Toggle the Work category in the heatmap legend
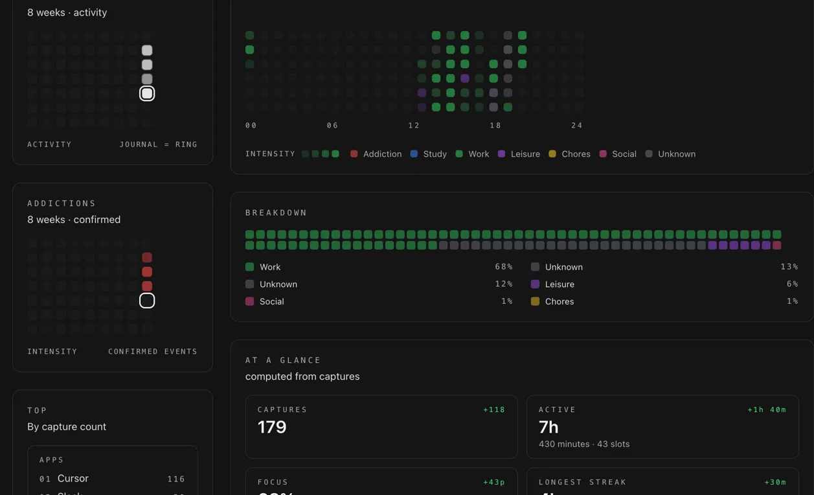The height and width of the screenshot is (495, 814). (472, 154)
